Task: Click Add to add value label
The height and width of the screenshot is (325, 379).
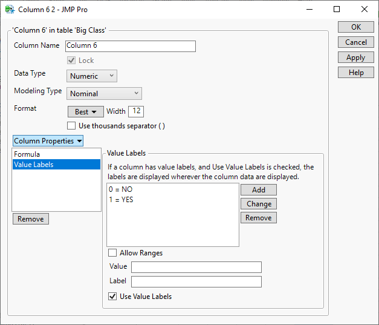Action: (259, 190)
